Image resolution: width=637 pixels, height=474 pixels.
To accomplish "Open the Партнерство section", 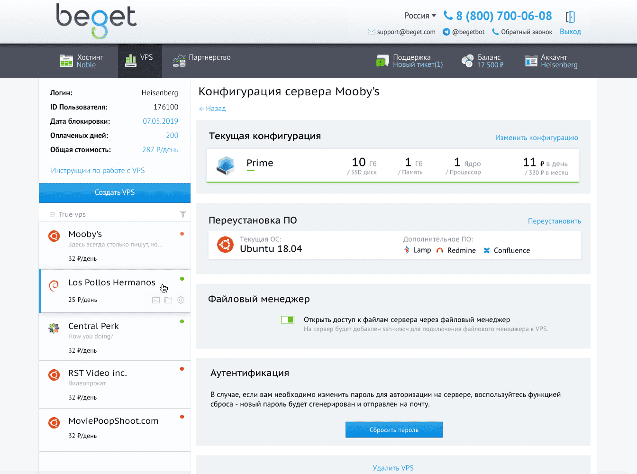I will (x=201, y=60).
